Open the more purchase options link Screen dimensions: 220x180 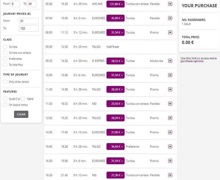198,60
